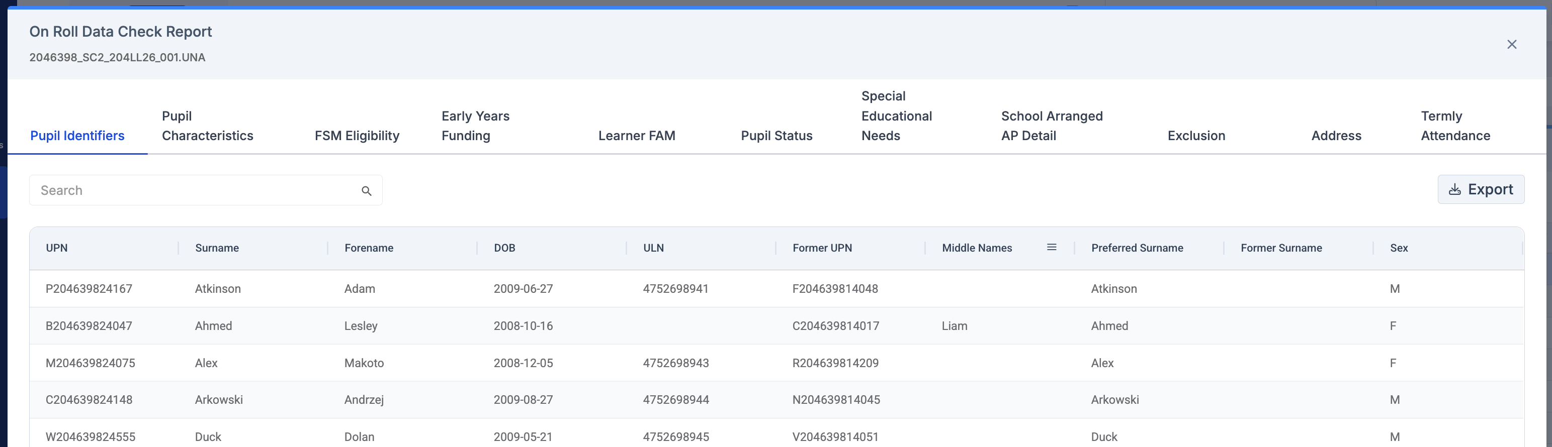Viewport: 1552px width, 447px height.
Task: Select date of birth 2009-05-21
Action: point(523,437)
